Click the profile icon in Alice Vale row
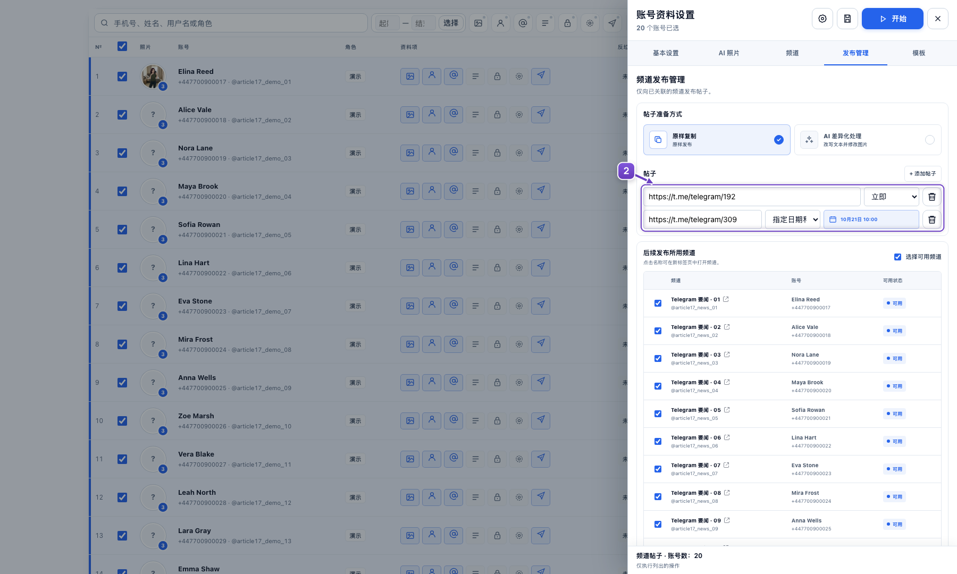Viewport: 957px width, 574px height. tap(432, 114)
